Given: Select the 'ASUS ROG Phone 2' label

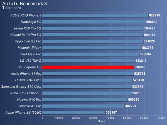Looking at the screenshot, I should click(26, 93).
